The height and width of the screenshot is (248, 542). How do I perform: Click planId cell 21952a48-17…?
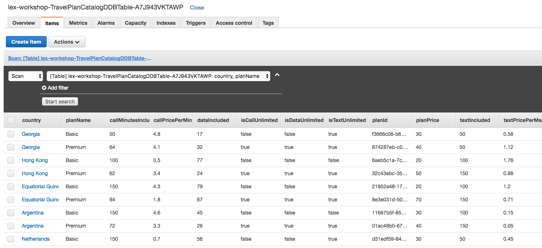tap(389, 186)
